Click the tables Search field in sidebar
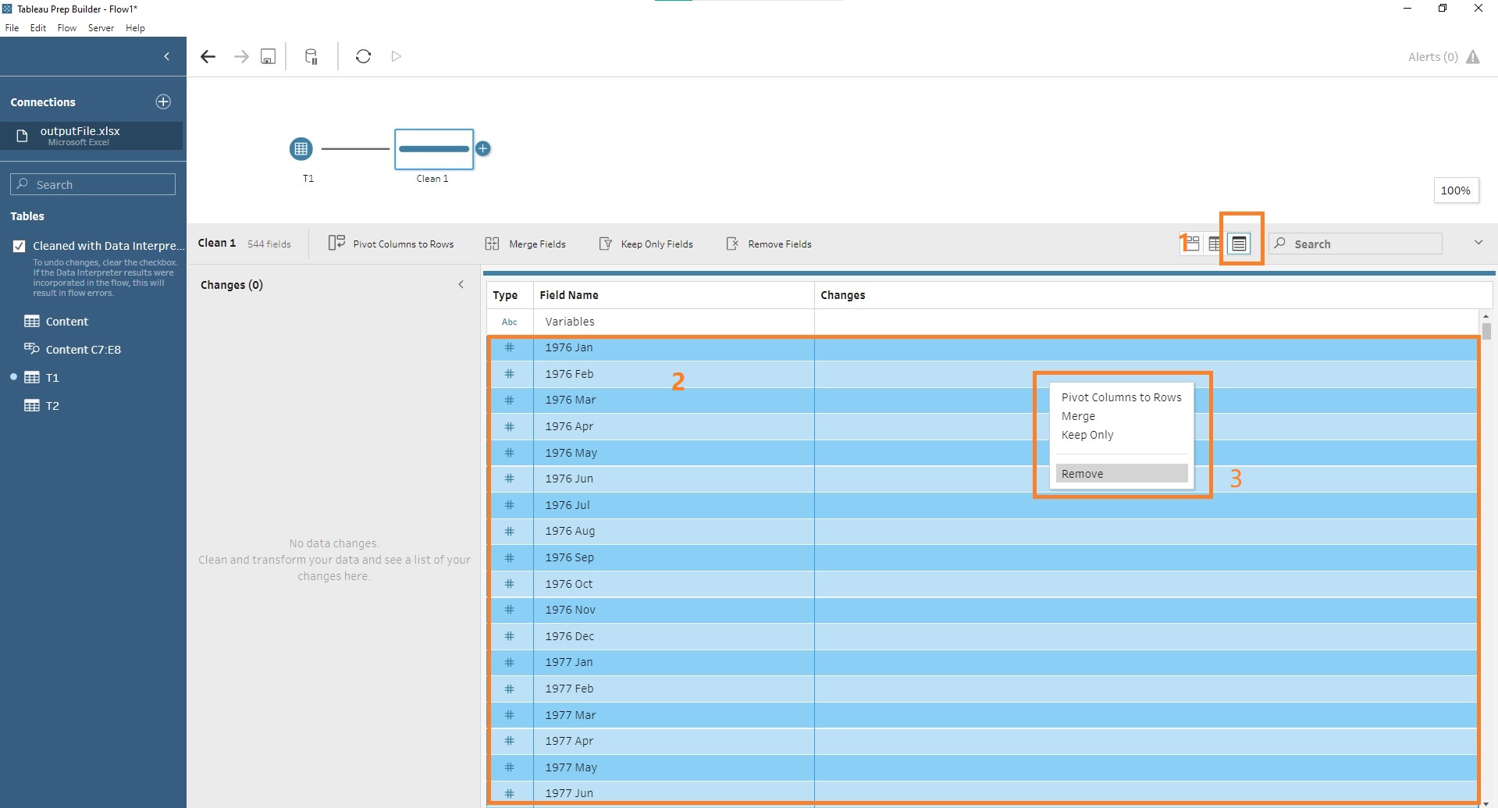This screenshot has width=1498, height=808. (93, 184)
